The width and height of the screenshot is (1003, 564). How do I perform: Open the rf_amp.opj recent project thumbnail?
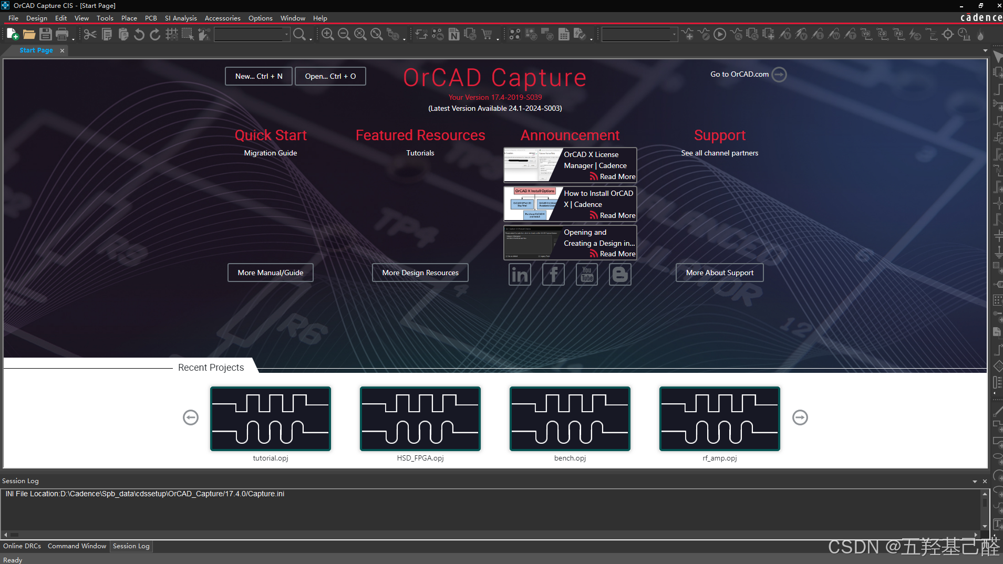719,419
